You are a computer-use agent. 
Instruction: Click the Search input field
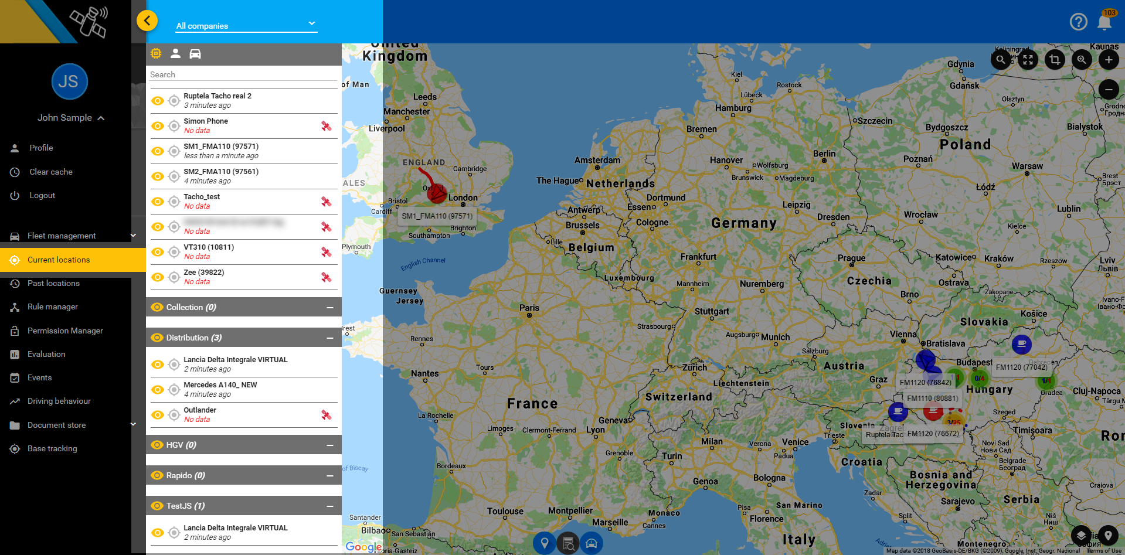(x=243, y=74)
